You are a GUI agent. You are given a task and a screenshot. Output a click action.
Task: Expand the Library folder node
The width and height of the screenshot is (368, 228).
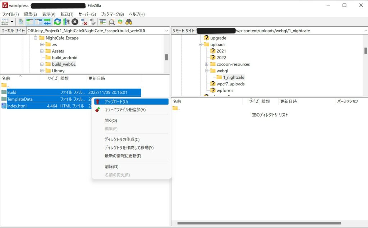[x=42, y=71]
